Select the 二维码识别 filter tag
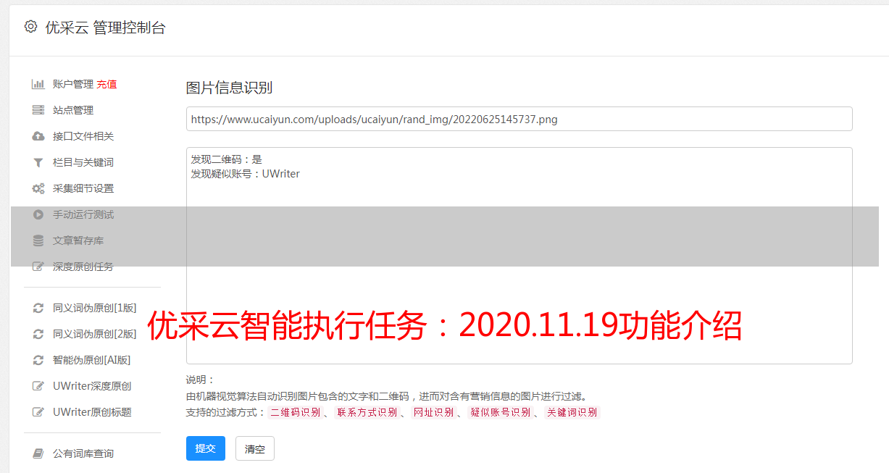This screenshot has height=473, width=889. tap(295, 412)
